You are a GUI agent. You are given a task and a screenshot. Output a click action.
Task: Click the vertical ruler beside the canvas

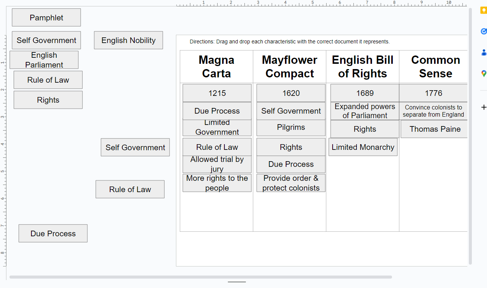point(3,151)
